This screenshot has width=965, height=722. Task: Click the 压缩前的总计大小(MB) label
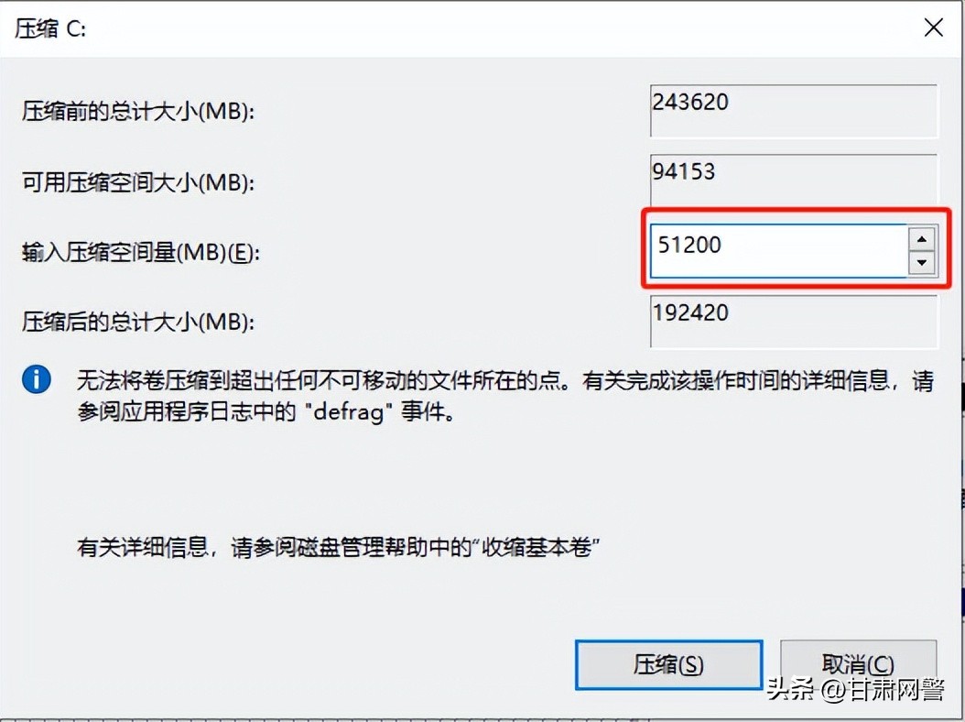pos(138,112)
